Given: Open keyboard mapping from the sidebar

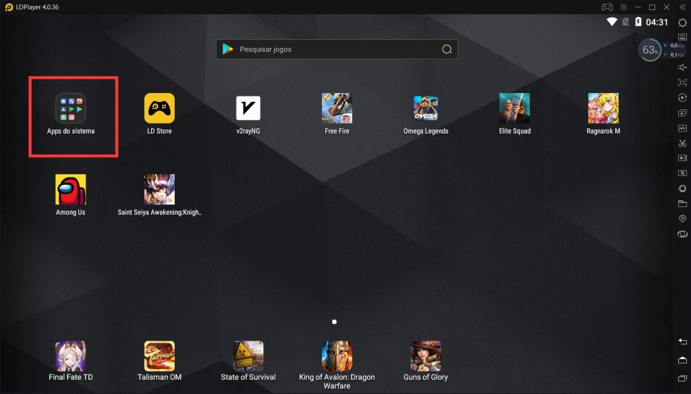Looking at the screenshot, I should pos(682,37).
